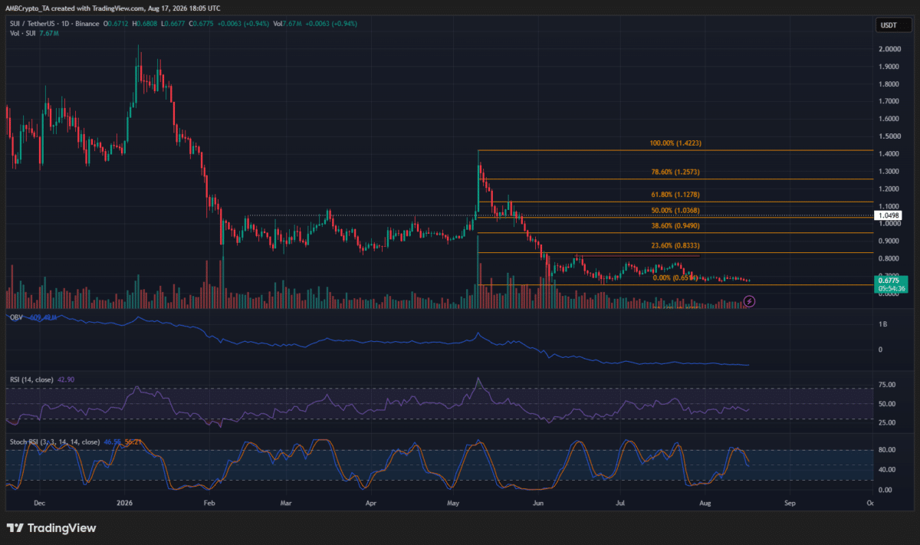Click the May label on time axis
The width and height of the screenshot is (920, 545).
point(453,504)
